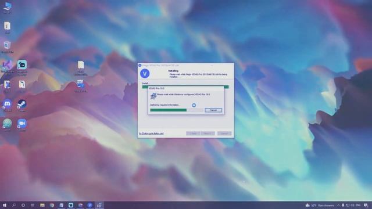Click the bold 'Installing' heading text
The height and width of the screenshot is (209, 372).
(173, 71)
